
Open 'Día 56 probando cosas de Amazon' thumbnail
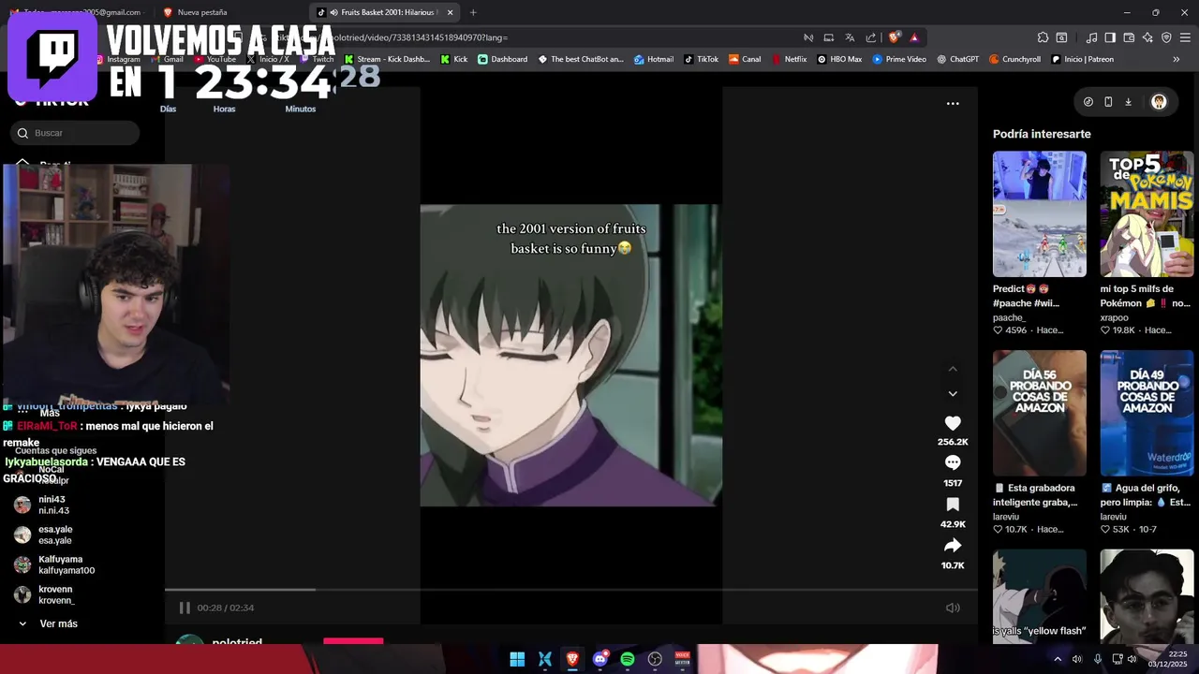point(1040,413)
